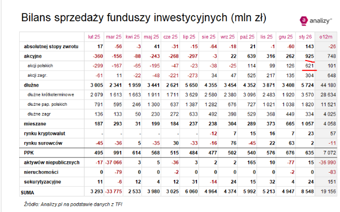This screenshot has height=212, width=340.
Task: Click the 'dłużne pap. polskich' row label
Action: pos(47,104)
